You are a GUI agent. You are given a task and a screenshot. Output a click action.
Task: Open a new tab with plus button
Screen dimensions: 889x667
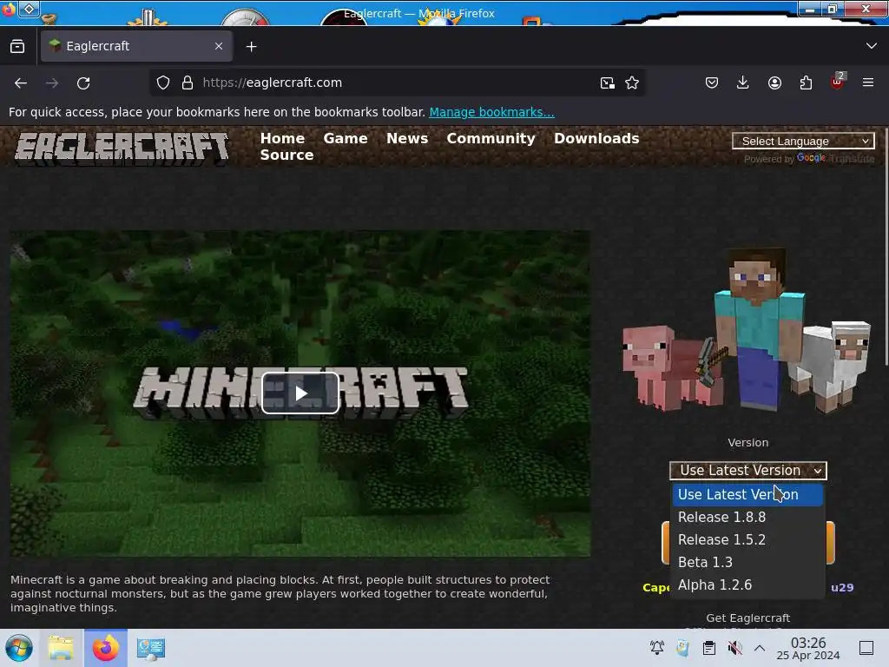(251, 47)
